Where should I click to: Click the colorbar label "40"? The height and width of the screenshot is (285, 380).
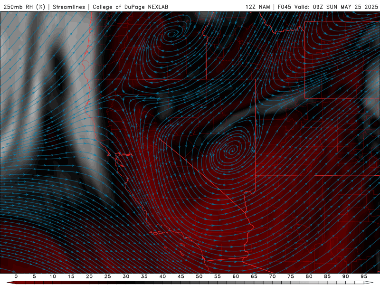tap(162, 276)
